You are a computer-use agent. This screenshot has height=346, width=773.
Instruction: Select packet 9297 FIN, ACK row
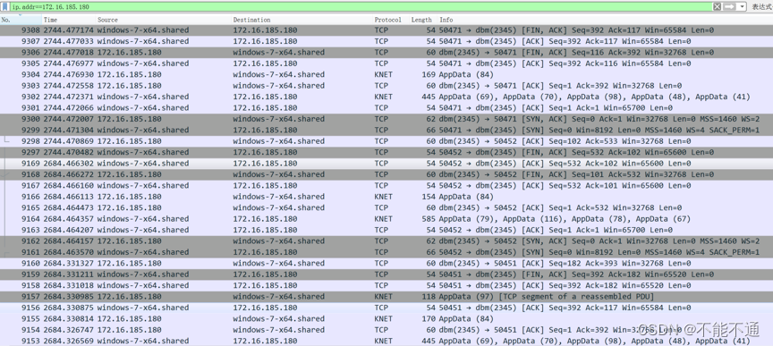(386, 152)
